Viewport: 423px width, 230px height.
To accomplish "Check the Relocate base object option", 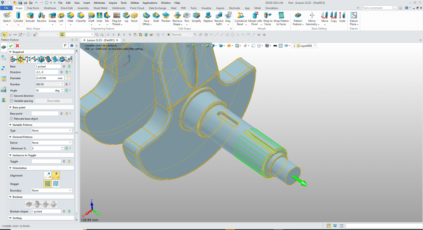I will coord(11,119).
